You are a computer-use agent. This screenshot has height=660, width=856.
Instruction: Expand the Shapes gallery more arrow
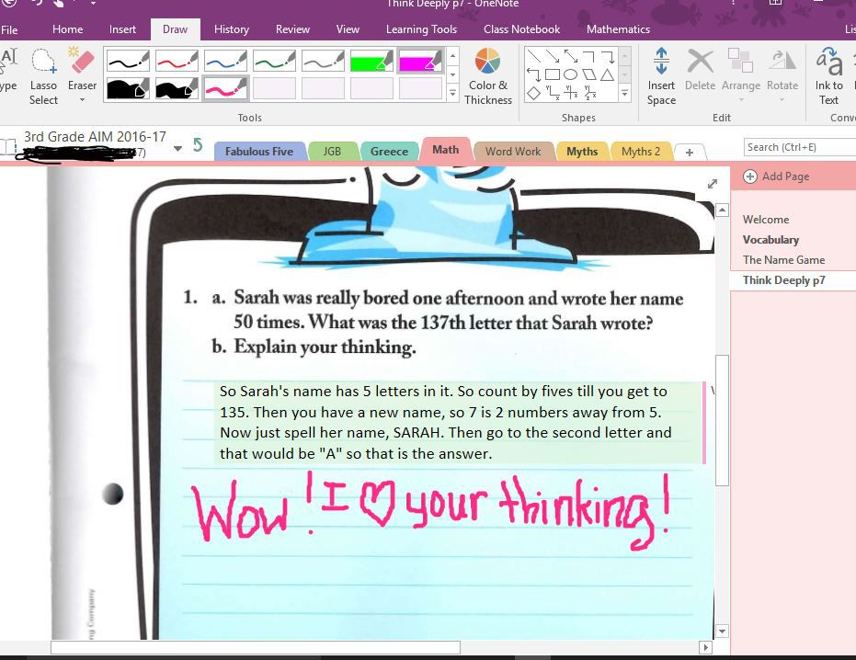625,93
